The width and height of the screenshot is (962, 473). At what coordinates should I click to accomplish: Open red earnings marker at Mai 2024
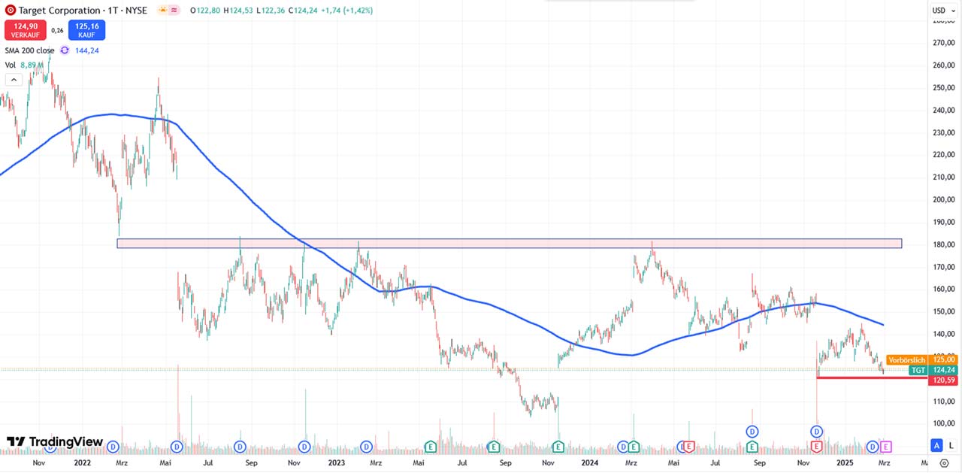pyautogui.click(x=689, y=447)
